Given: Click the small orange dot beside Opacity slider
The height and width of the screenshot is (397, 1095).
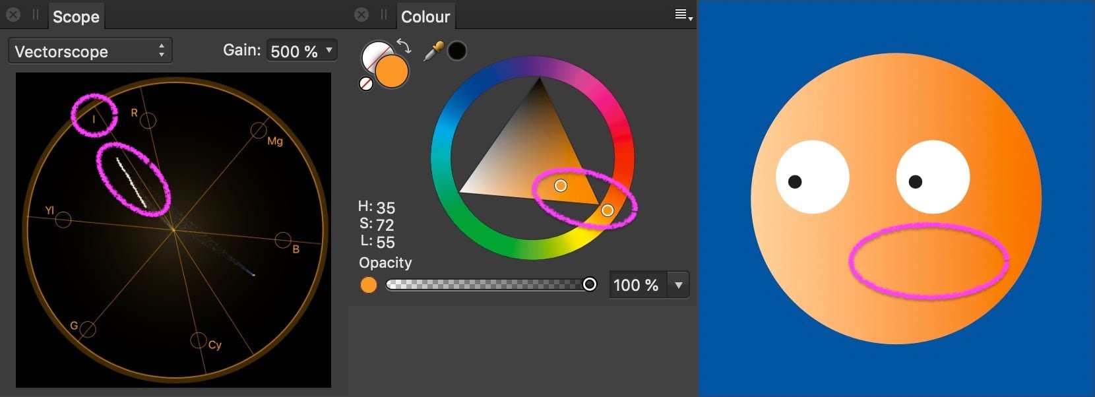Looking at the screenshot, I should click(x=369, y=285).
